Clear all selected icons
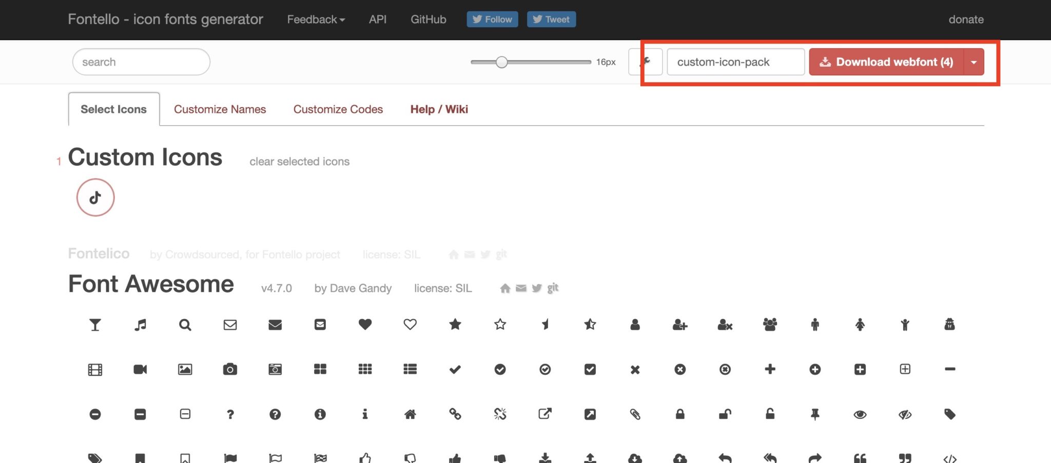Screen dimensions: 1051x463 pos(299,161)
